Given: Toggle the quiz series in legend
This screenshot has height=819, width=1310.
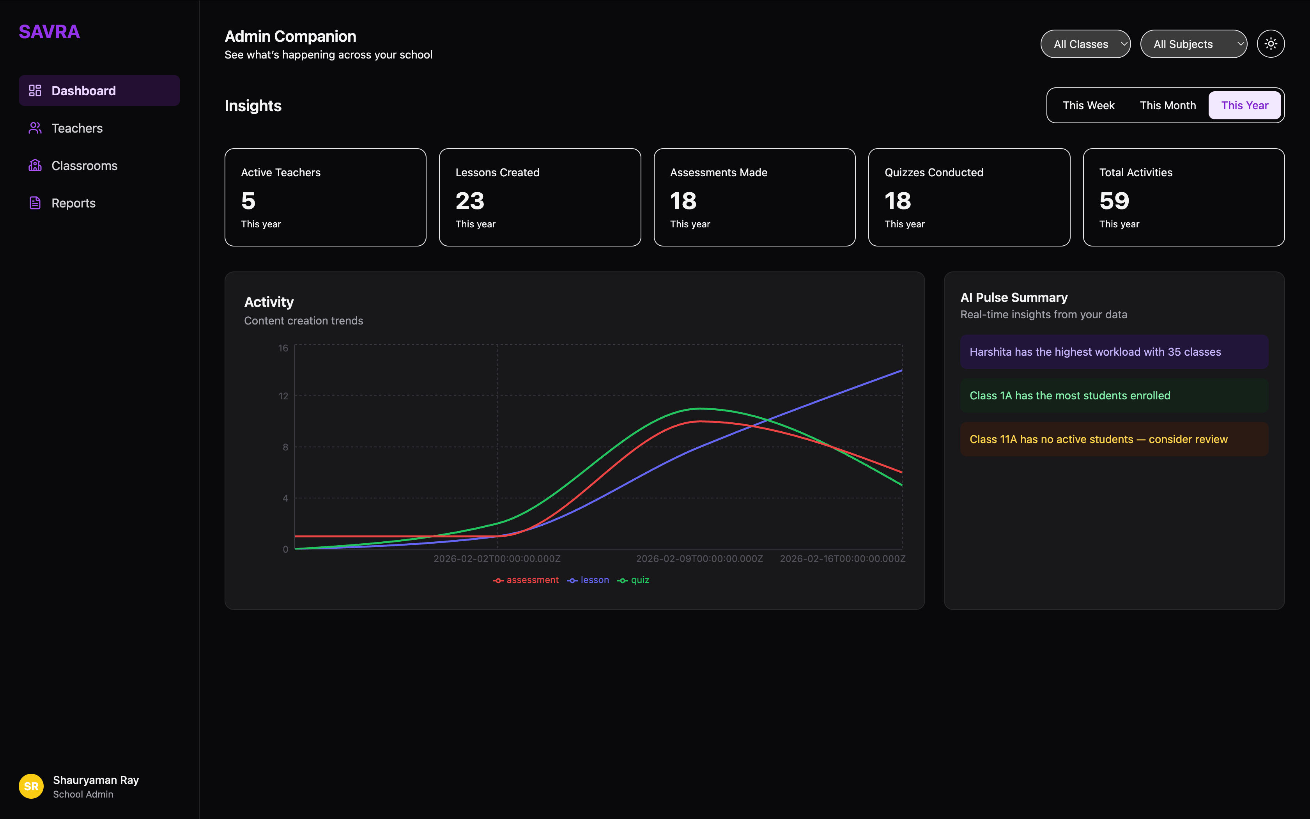Looking at the screenshot, I should [x=639, y=580].
